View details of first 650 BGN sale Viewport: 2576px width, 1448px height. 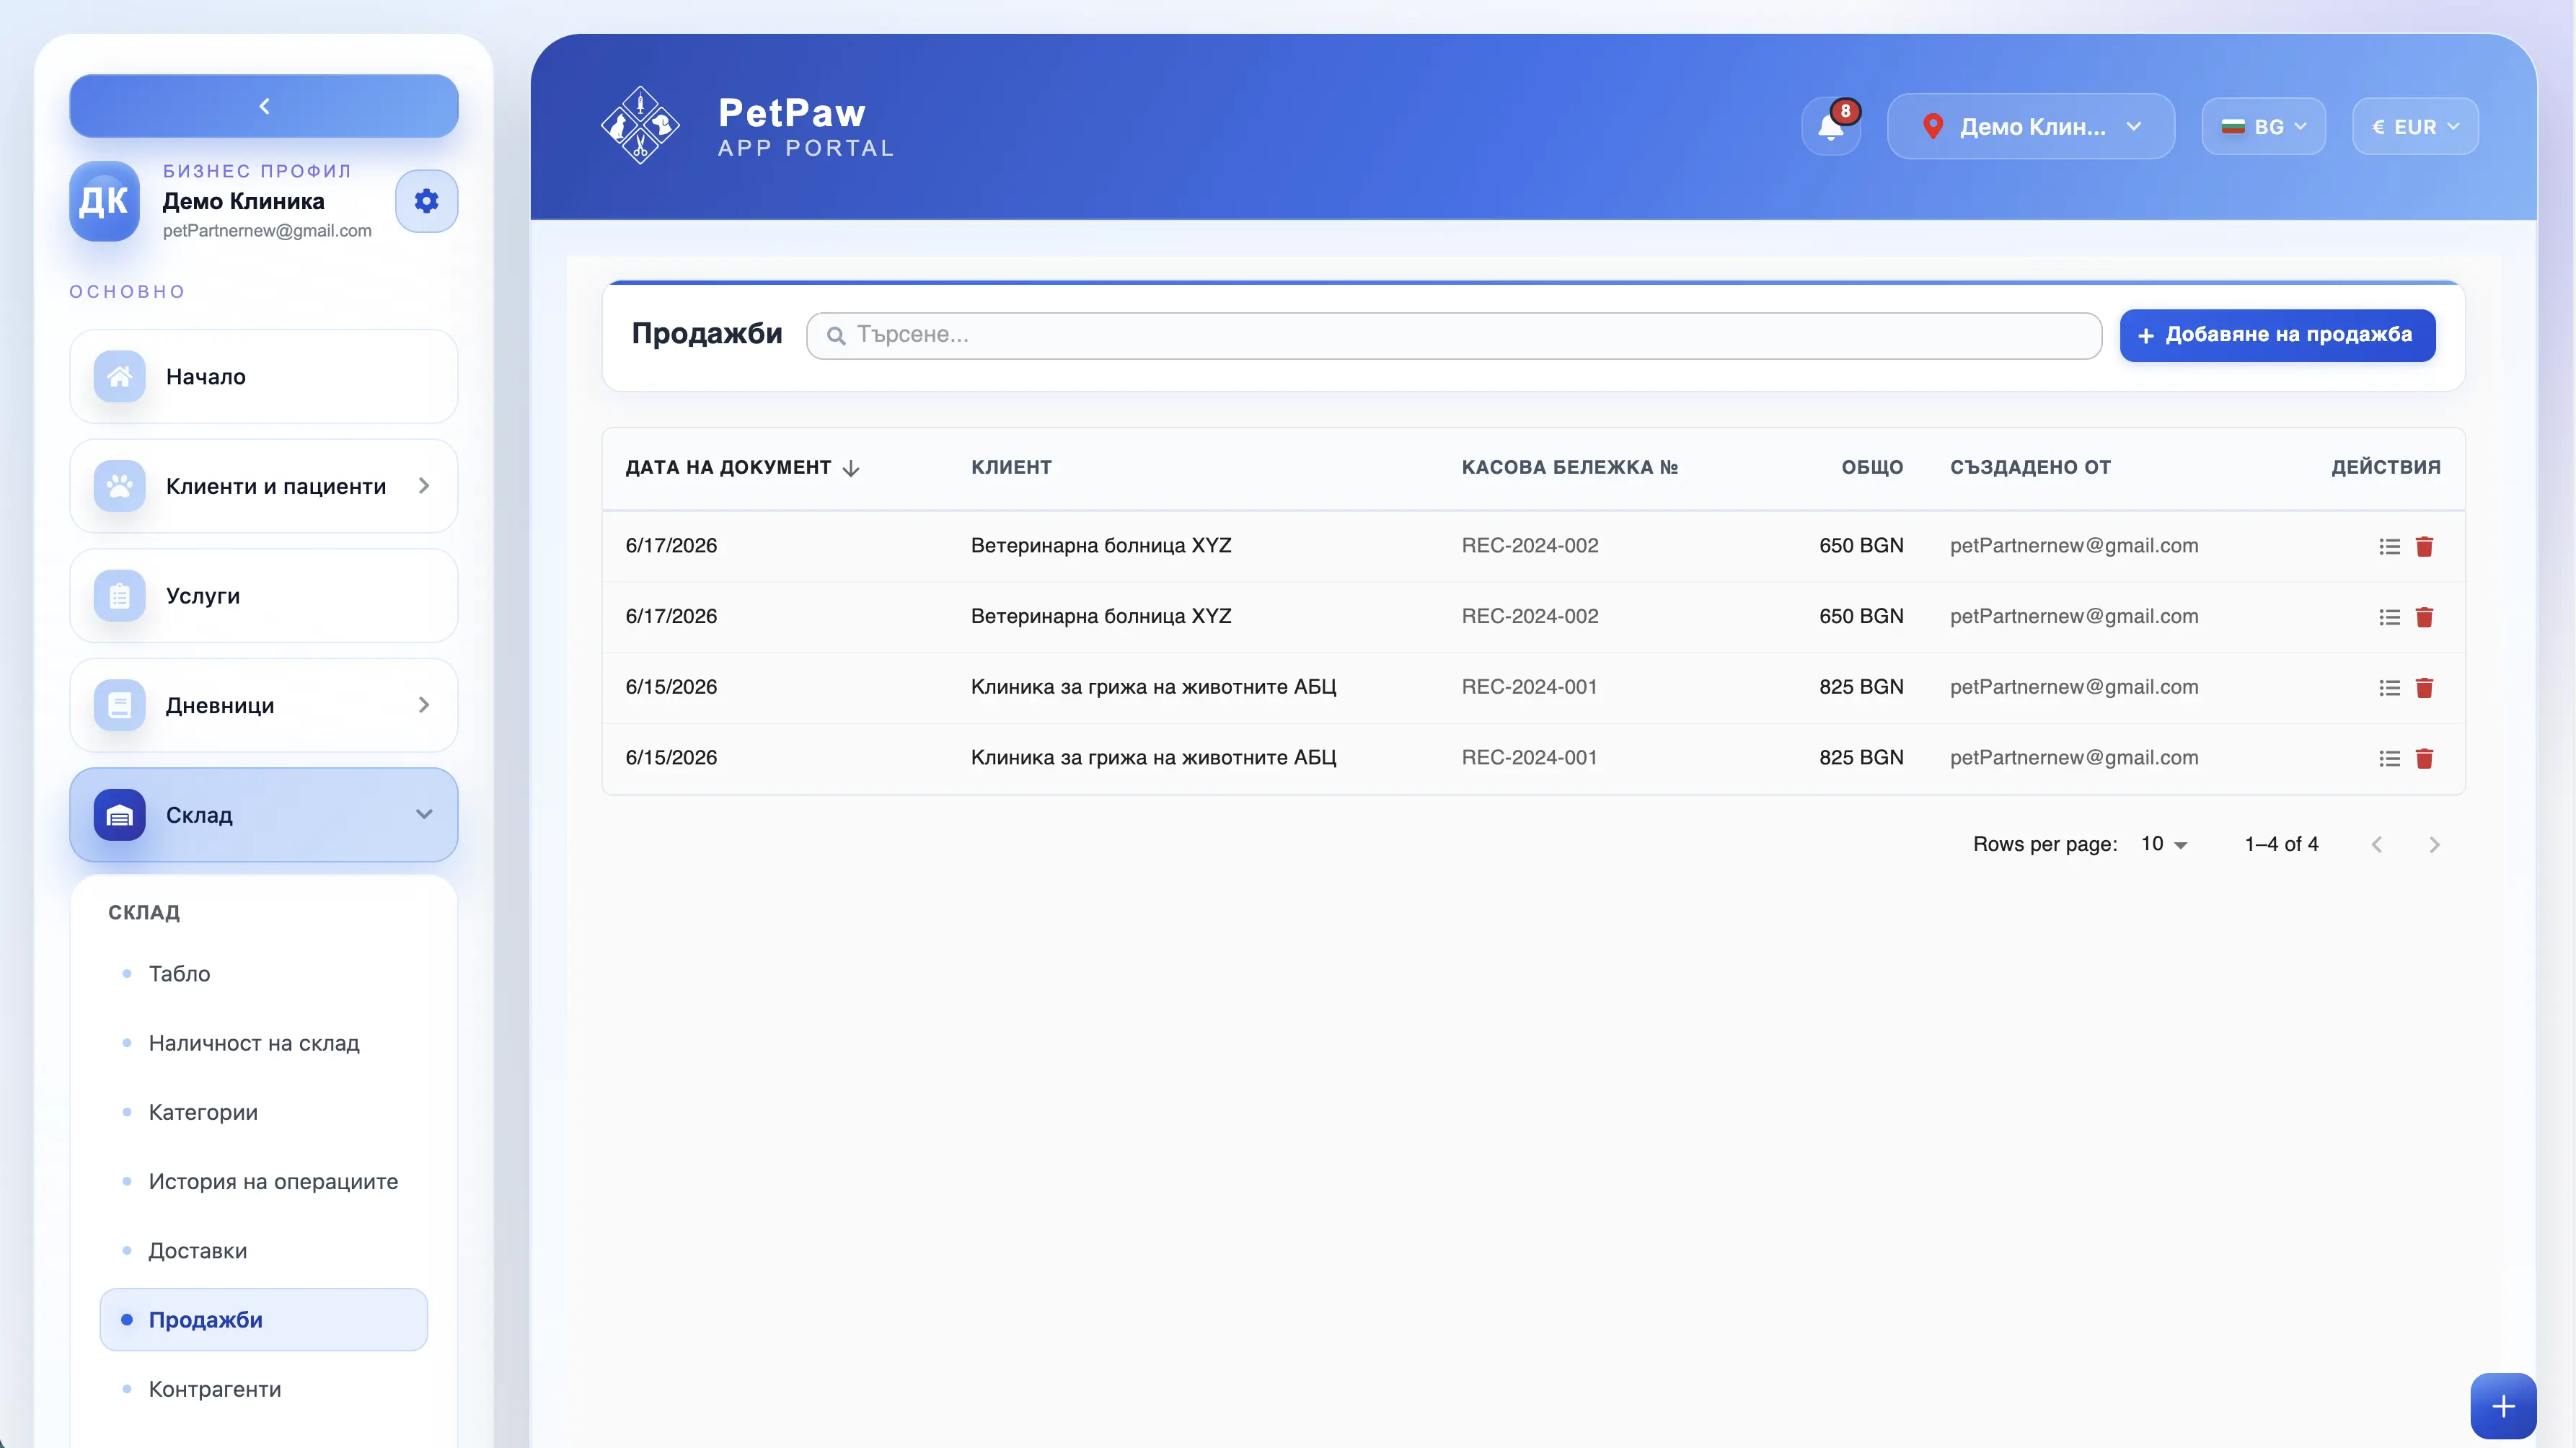(2389, 546)
